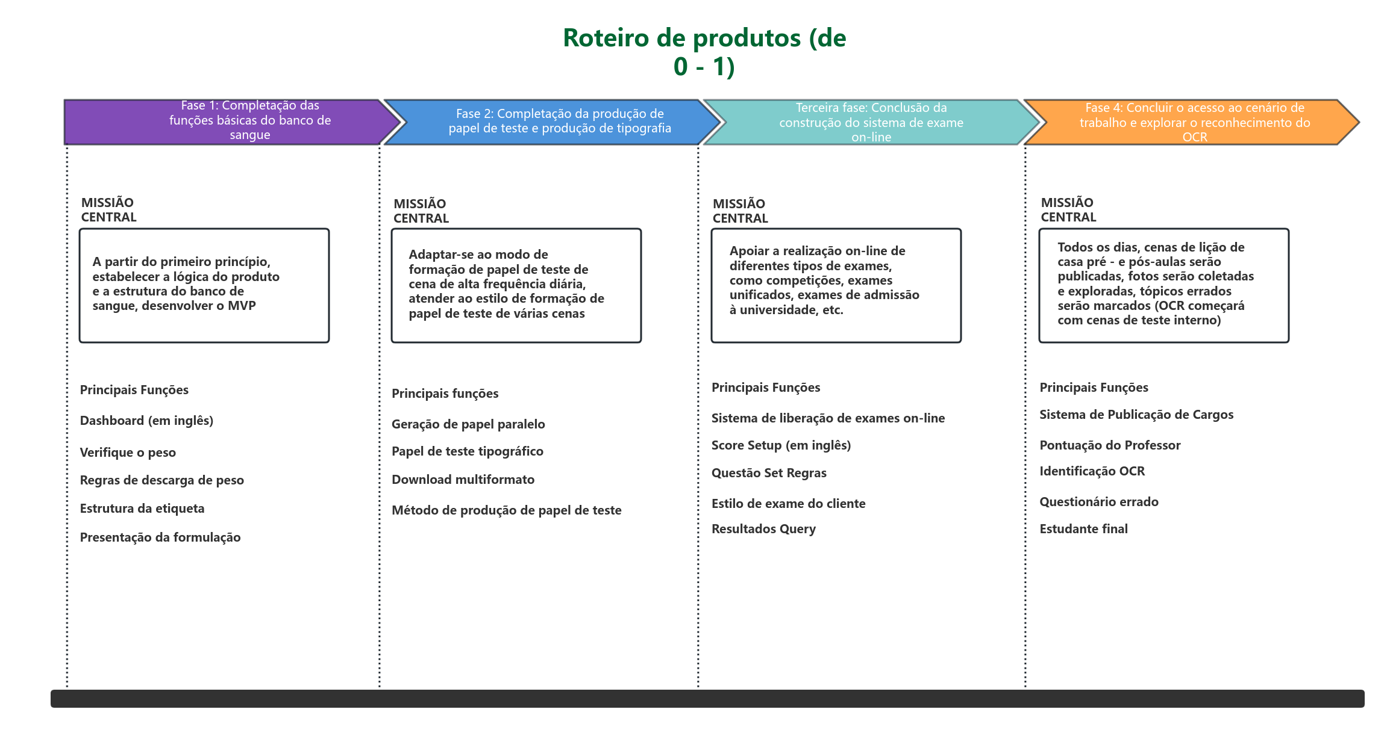Select 'Resultados Query' text

coord(764,529)
